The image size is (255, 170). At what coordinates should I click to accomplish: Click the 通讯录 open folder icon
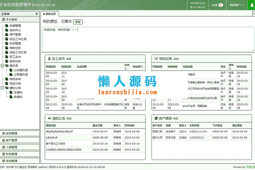[x=7, y=65]
